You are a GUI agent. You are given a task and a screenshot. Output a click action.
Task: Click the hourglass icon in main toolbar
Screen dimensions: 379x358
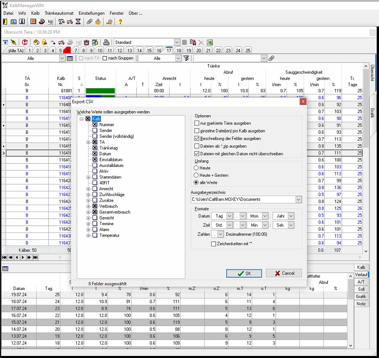coord(78,22)
